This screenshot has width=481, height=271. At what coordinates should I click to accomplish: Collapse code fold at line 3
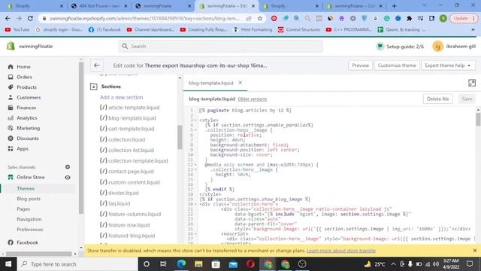click(195, 120)
